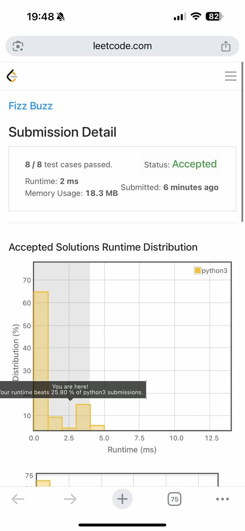This screenshot has width=245, height=531.
Task: Tap the page reader icon in address bar
Action: [18, 46]
